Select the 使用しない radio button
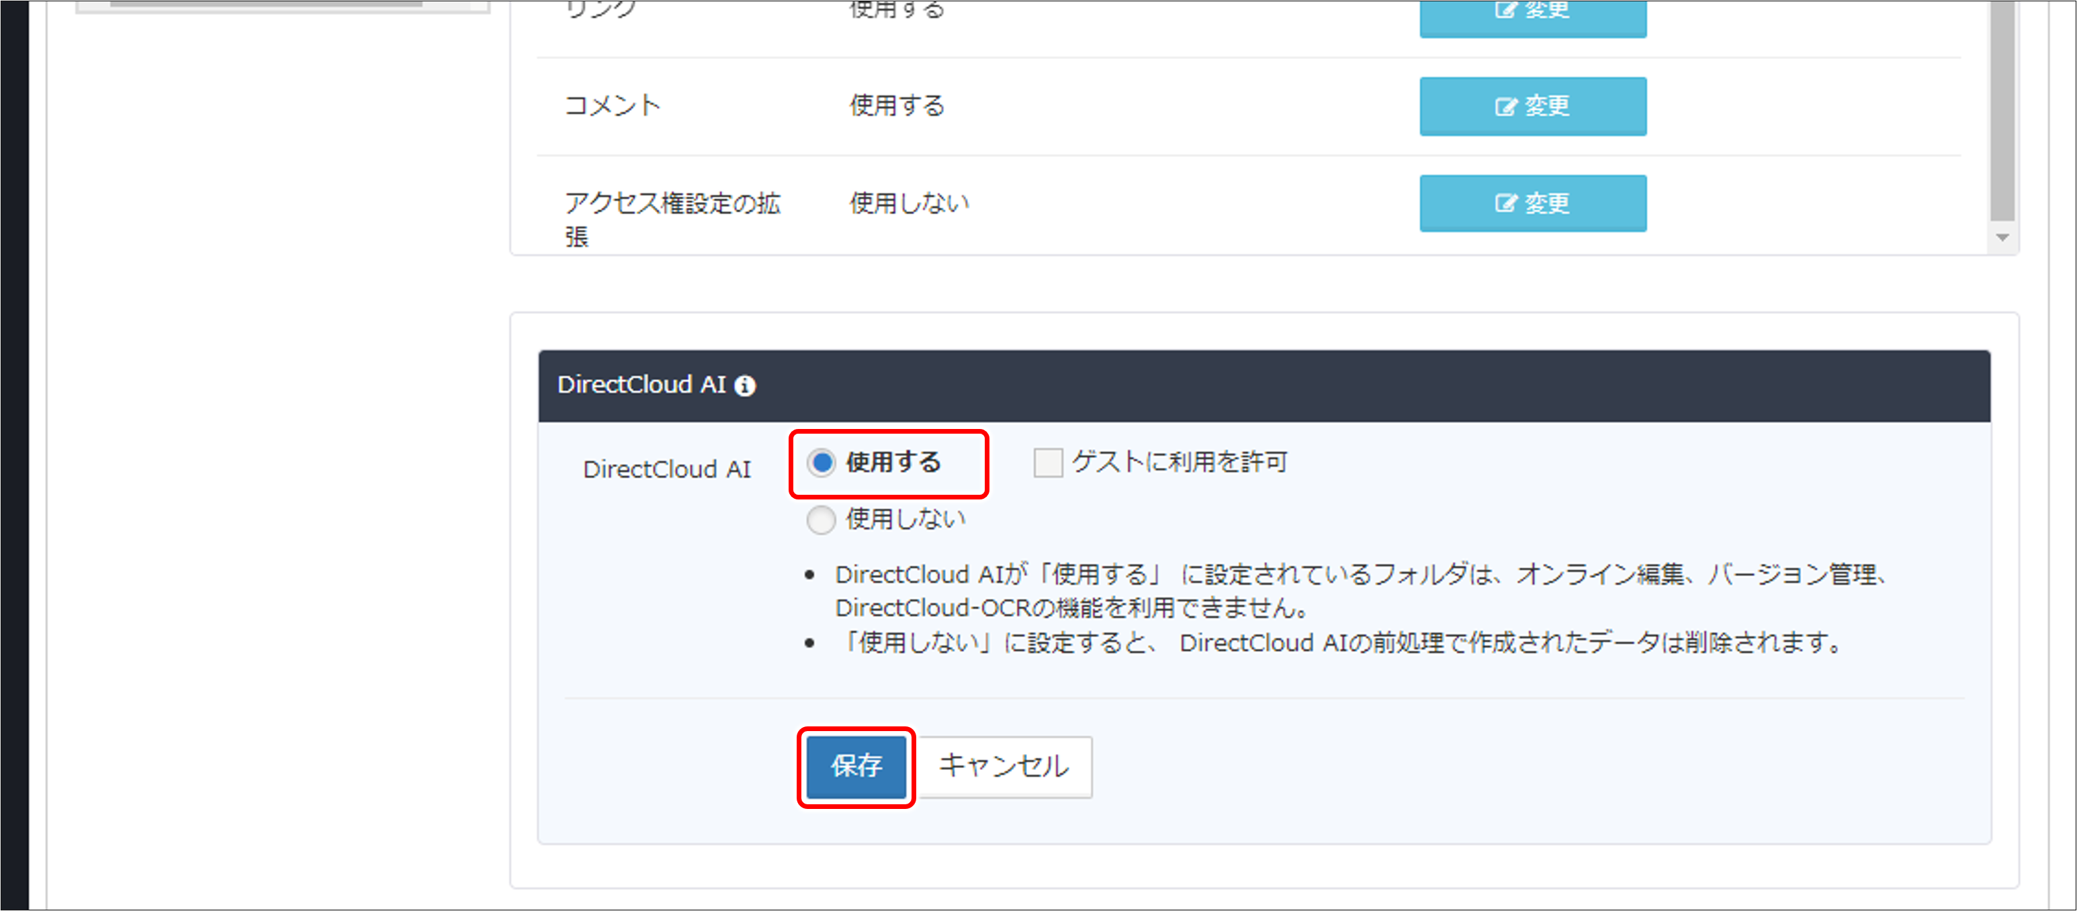This screenshot has height=911, width=2077. pyautogui.click(x=821, y=520)
